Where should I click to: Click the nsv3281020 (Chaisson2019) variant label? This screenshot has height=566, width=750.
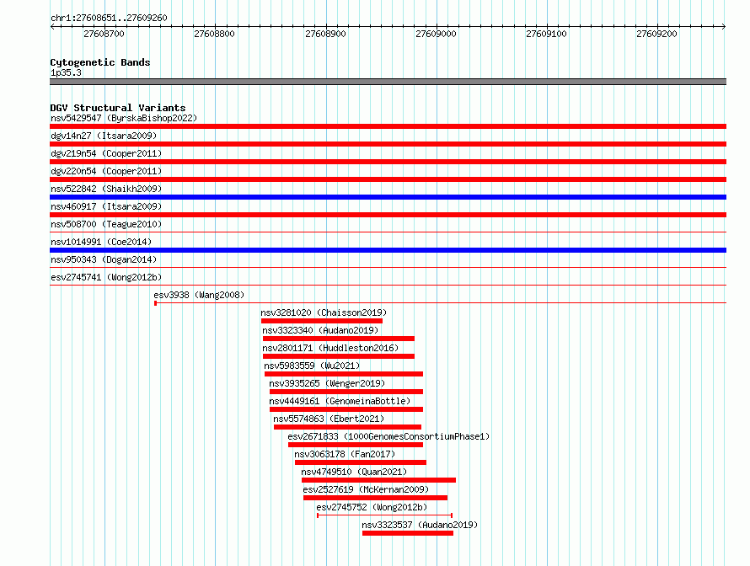324,312
